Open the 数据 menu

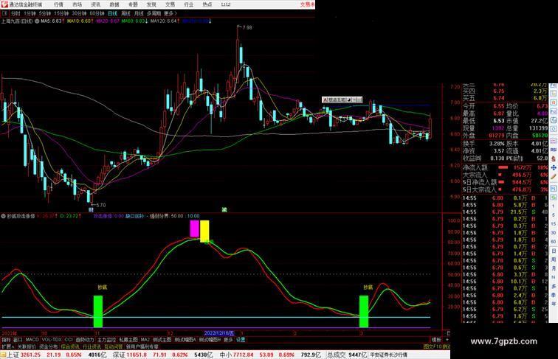point(114,4)
